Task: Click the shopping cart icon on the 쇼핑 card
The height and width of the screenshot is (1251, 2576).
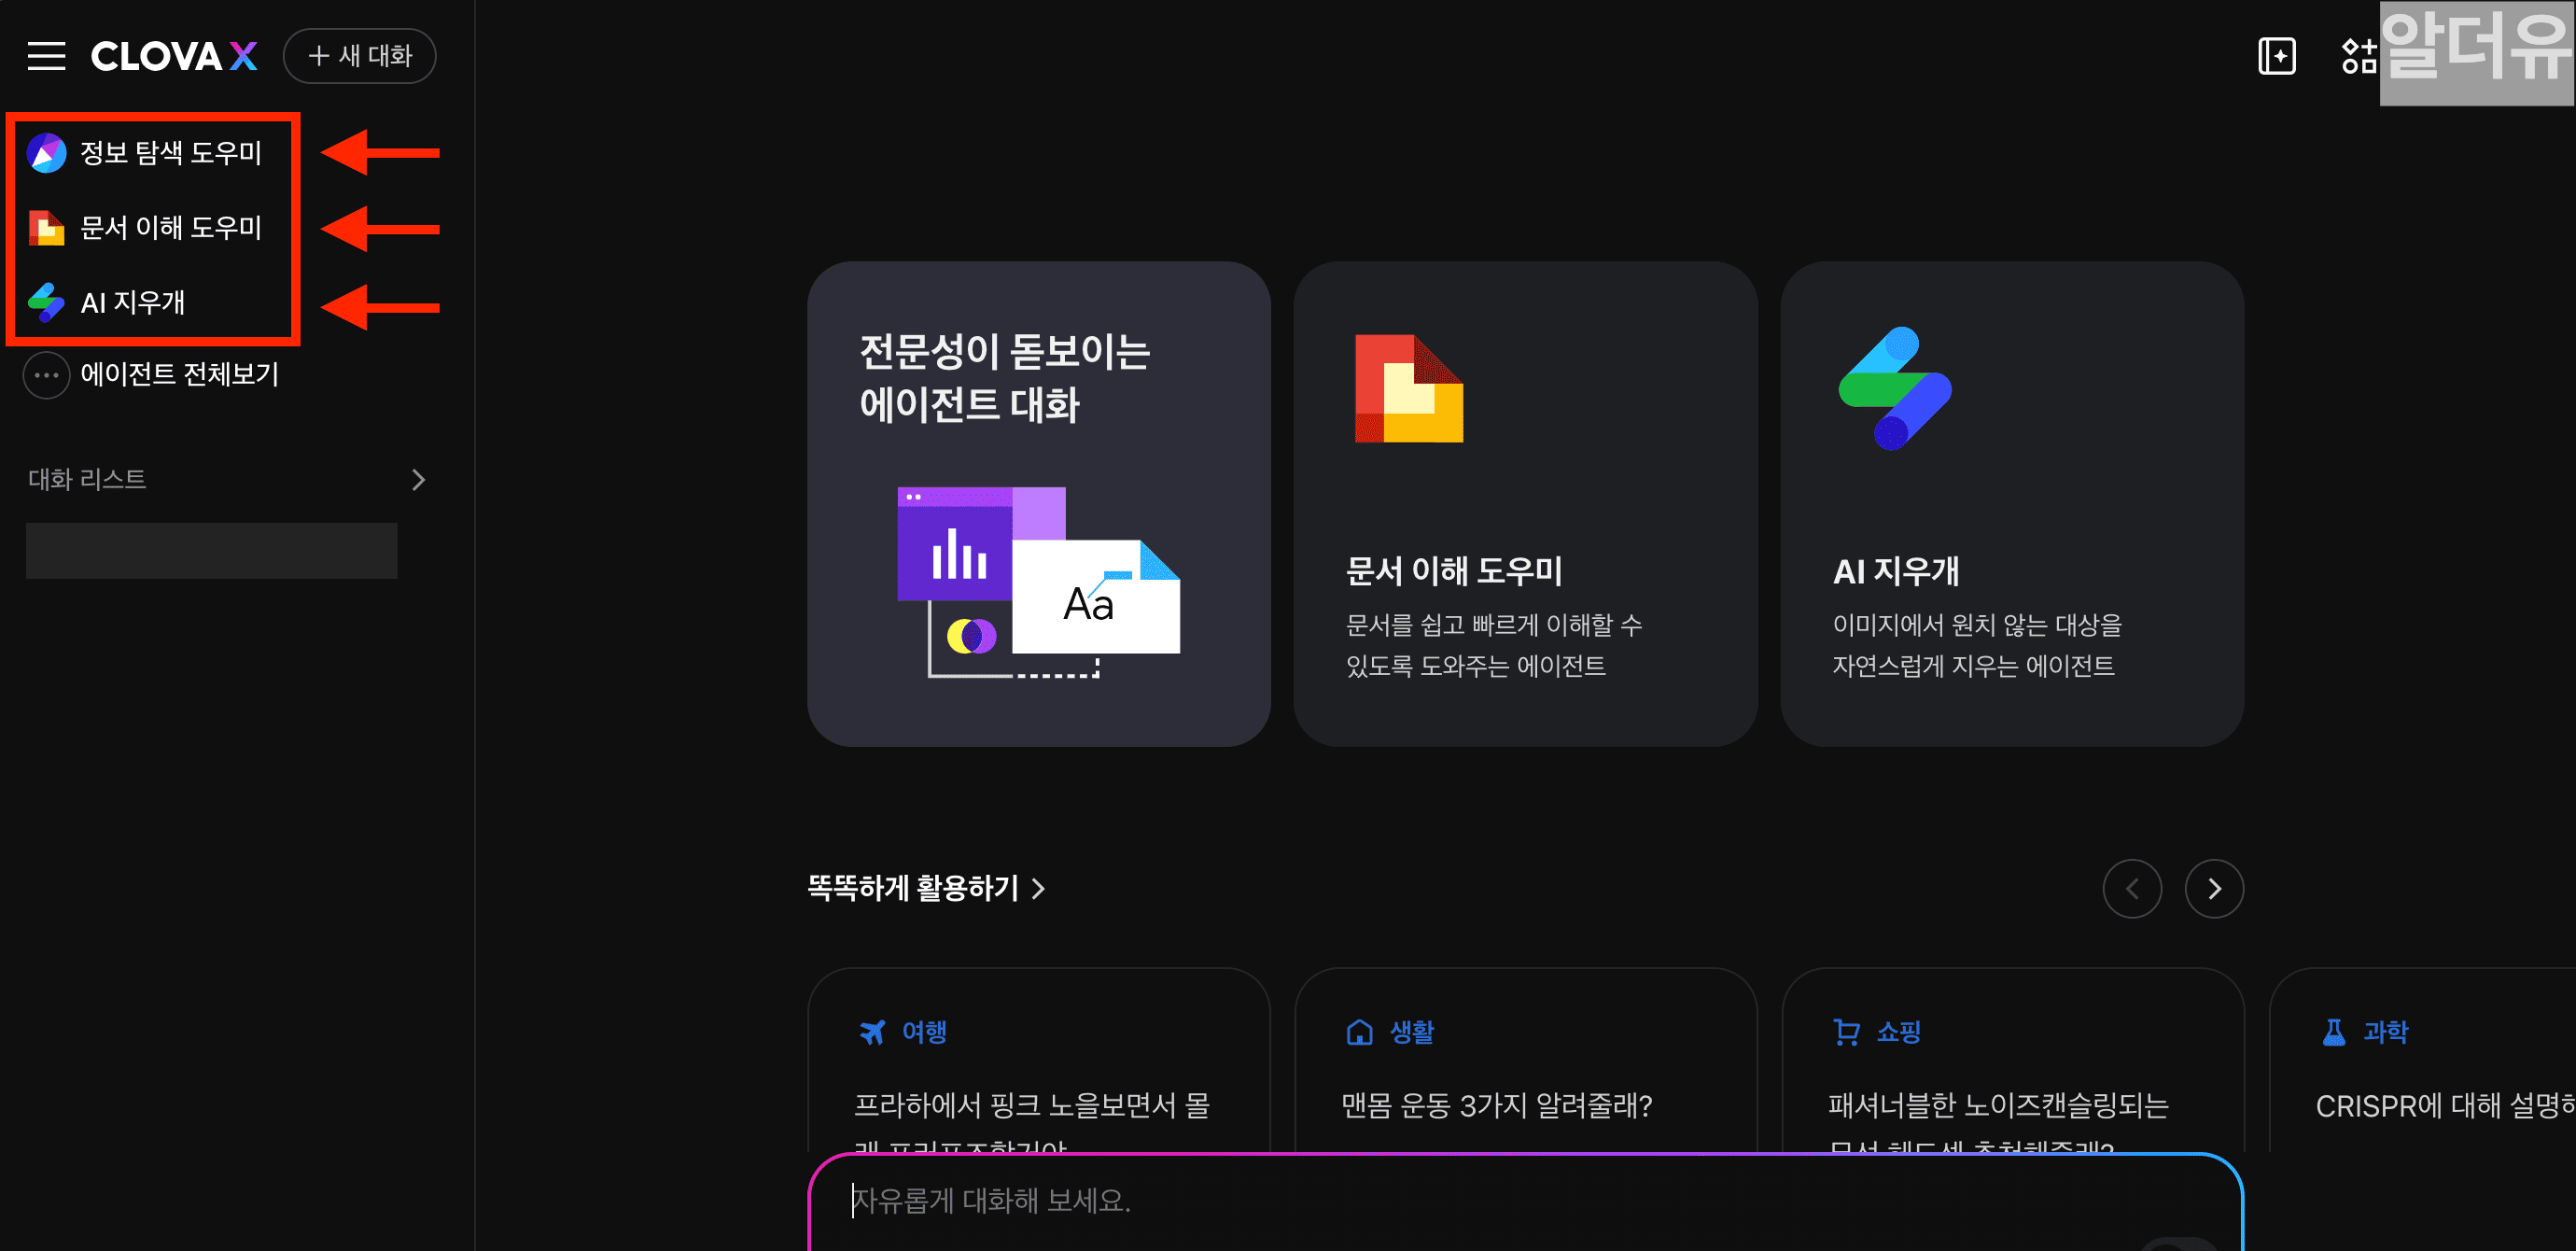Action: click(1846, 1031)
